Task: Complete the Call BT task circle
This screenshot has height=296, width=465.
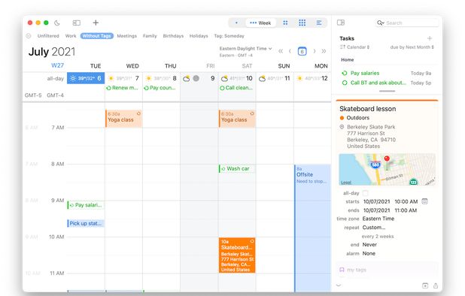Action: pos(345,83)
